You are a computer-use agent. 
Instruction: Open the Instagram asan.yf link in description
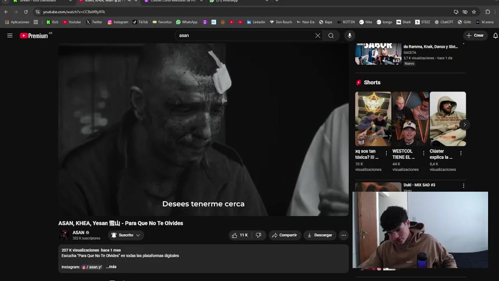92,267
